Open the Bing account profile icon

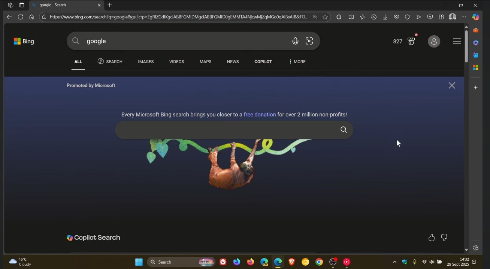click(434, 41)
